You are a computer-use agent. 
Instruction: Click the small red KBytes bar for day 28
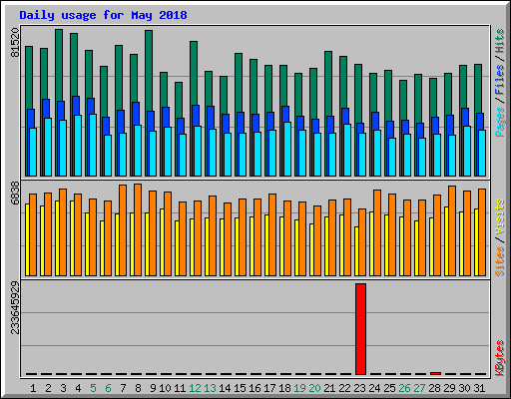(435, 373)
